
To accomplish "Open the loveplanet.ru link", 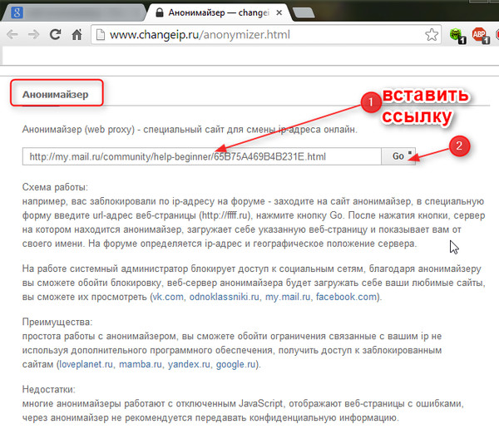I will click(85, 365).
